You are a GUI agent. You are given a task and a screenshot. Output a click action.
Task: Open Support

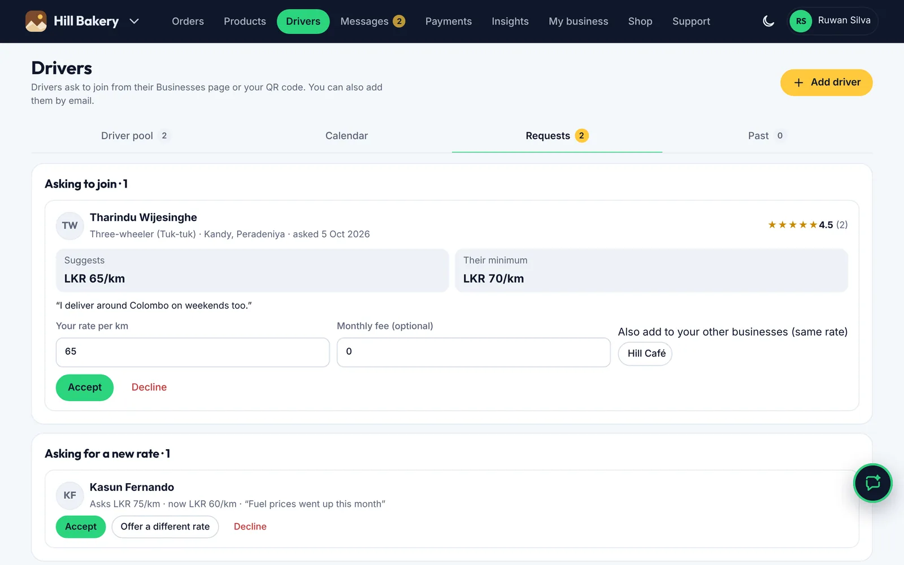pos(691,21)
